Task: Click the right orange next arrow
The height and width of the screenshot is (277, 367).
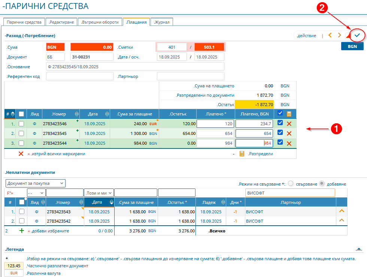Action: 339,35
